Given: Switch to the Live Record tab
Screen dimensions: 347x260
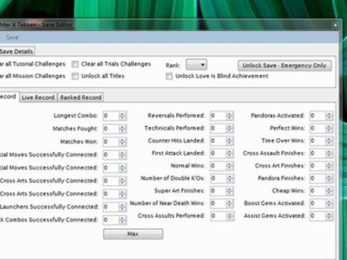Looking at the screenshot, I should [x=38, y=97].
